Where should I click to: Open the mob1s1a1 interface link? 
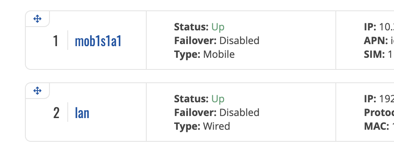pyautogui.click(x=98, y=41)
